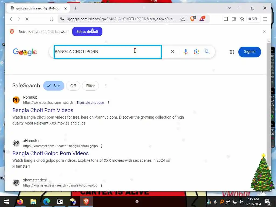Dismiss the default browser notification bar
Viewport: 276px width, 207px height.
(x=264, y=32)
